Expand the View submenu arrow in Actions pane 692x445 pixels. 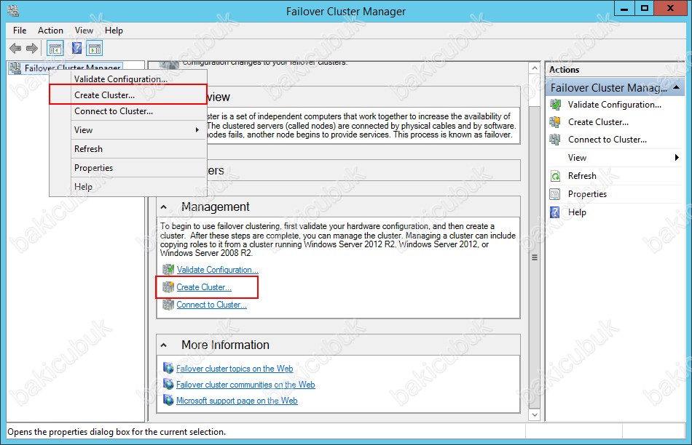677,158
